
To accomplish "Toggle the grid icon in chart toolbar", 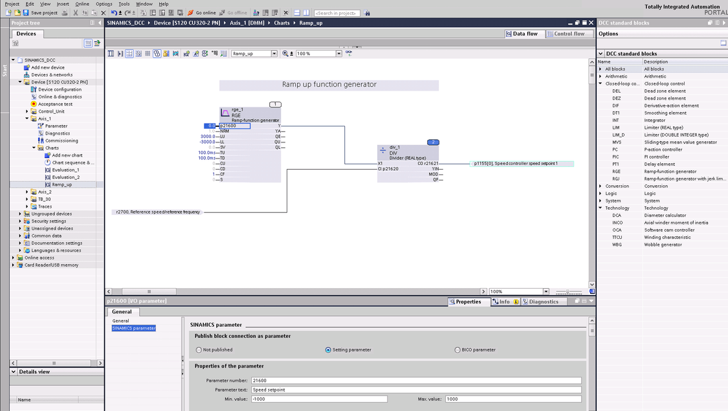I will point(148,54).
